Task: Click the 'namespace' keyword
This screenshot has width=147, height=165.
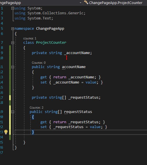Action: tap(24, 29)
